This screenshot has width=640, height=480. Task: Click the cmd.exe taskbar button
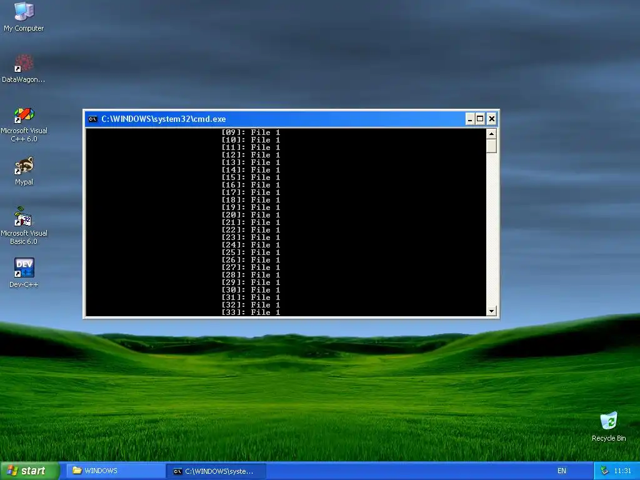pyautogui.click(x=216, y=471)
